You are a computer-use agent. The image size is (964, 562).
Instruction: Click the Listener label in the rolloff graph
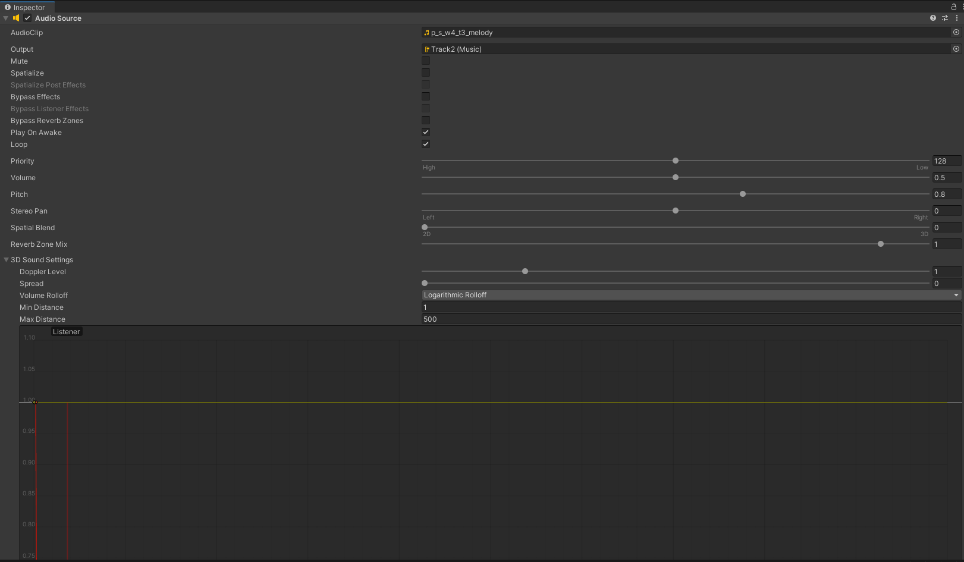pyautogui.click(x=66, y=332)
